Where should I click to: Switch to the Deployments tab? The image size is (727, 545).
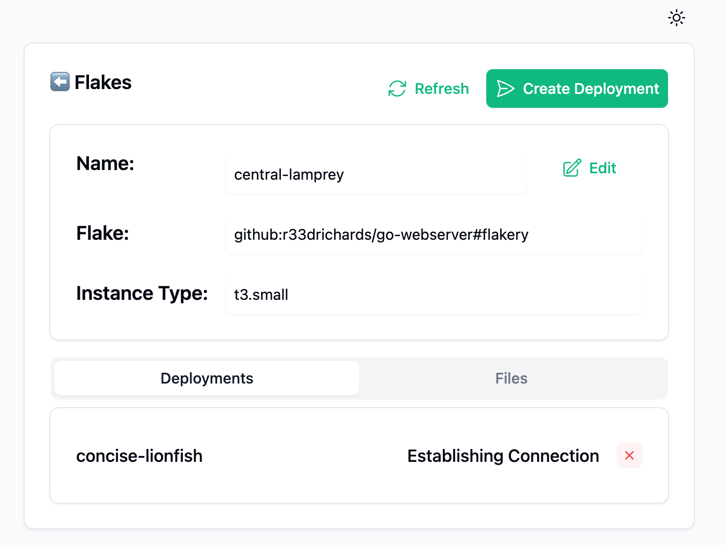pos(207,378)
